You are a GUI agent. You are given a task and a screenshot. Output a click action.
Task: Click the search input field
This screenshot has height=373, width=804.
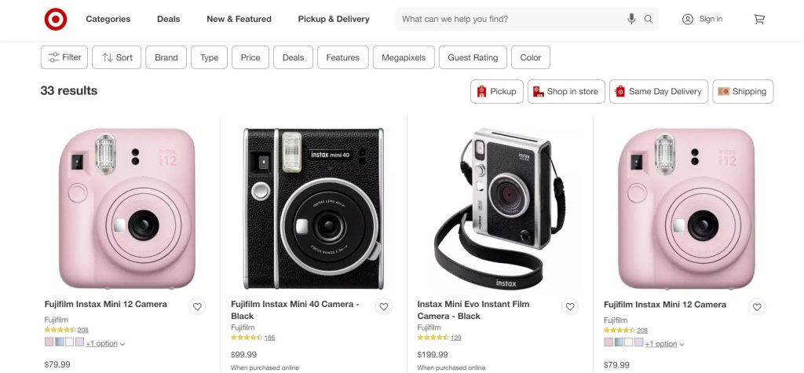510,19
